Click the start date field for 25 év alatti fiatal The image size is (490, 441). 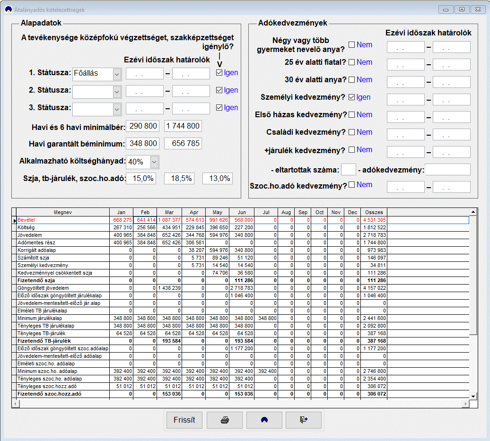(x=406, y=65)
